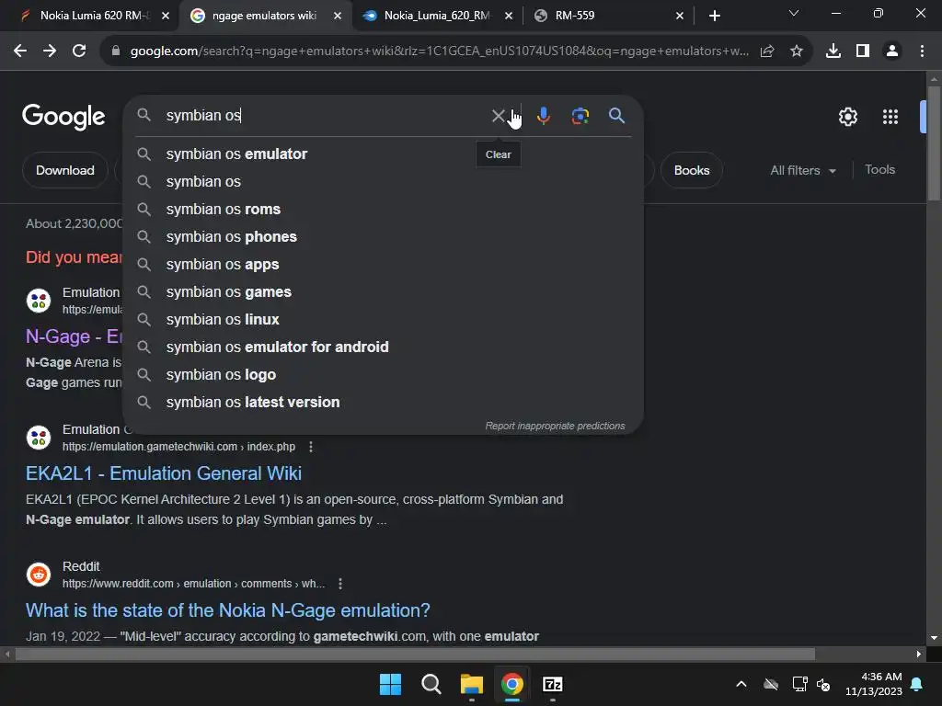Click in the Google search input field
This screenshot has width=942, height=706.
(325, 115)
